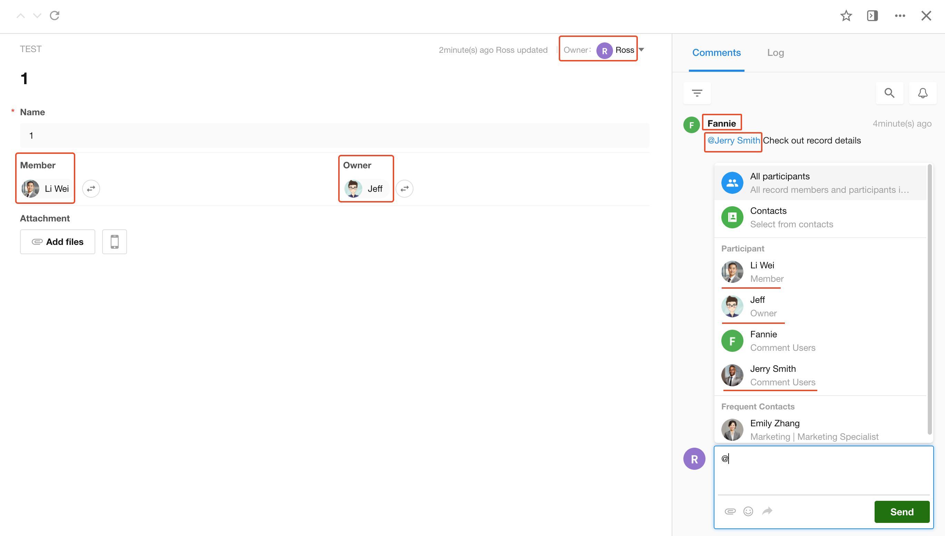
Task: Expand the record Owner Ross dropdown arrow
Action: pyautogui.click(x=642, y=50)
